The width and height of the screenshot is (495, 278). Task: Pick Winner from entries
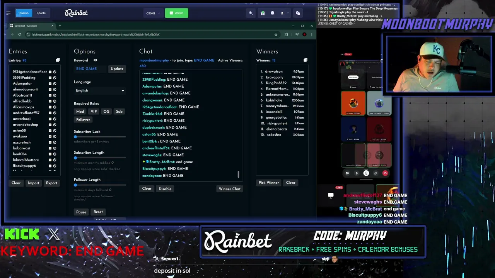click(269, 183)
